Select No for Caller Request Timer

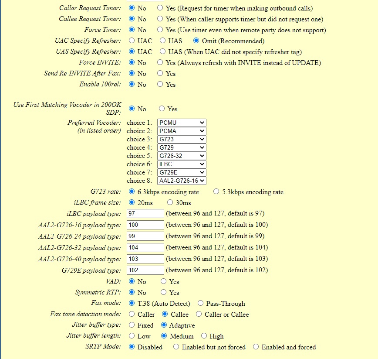click(132, 8)
